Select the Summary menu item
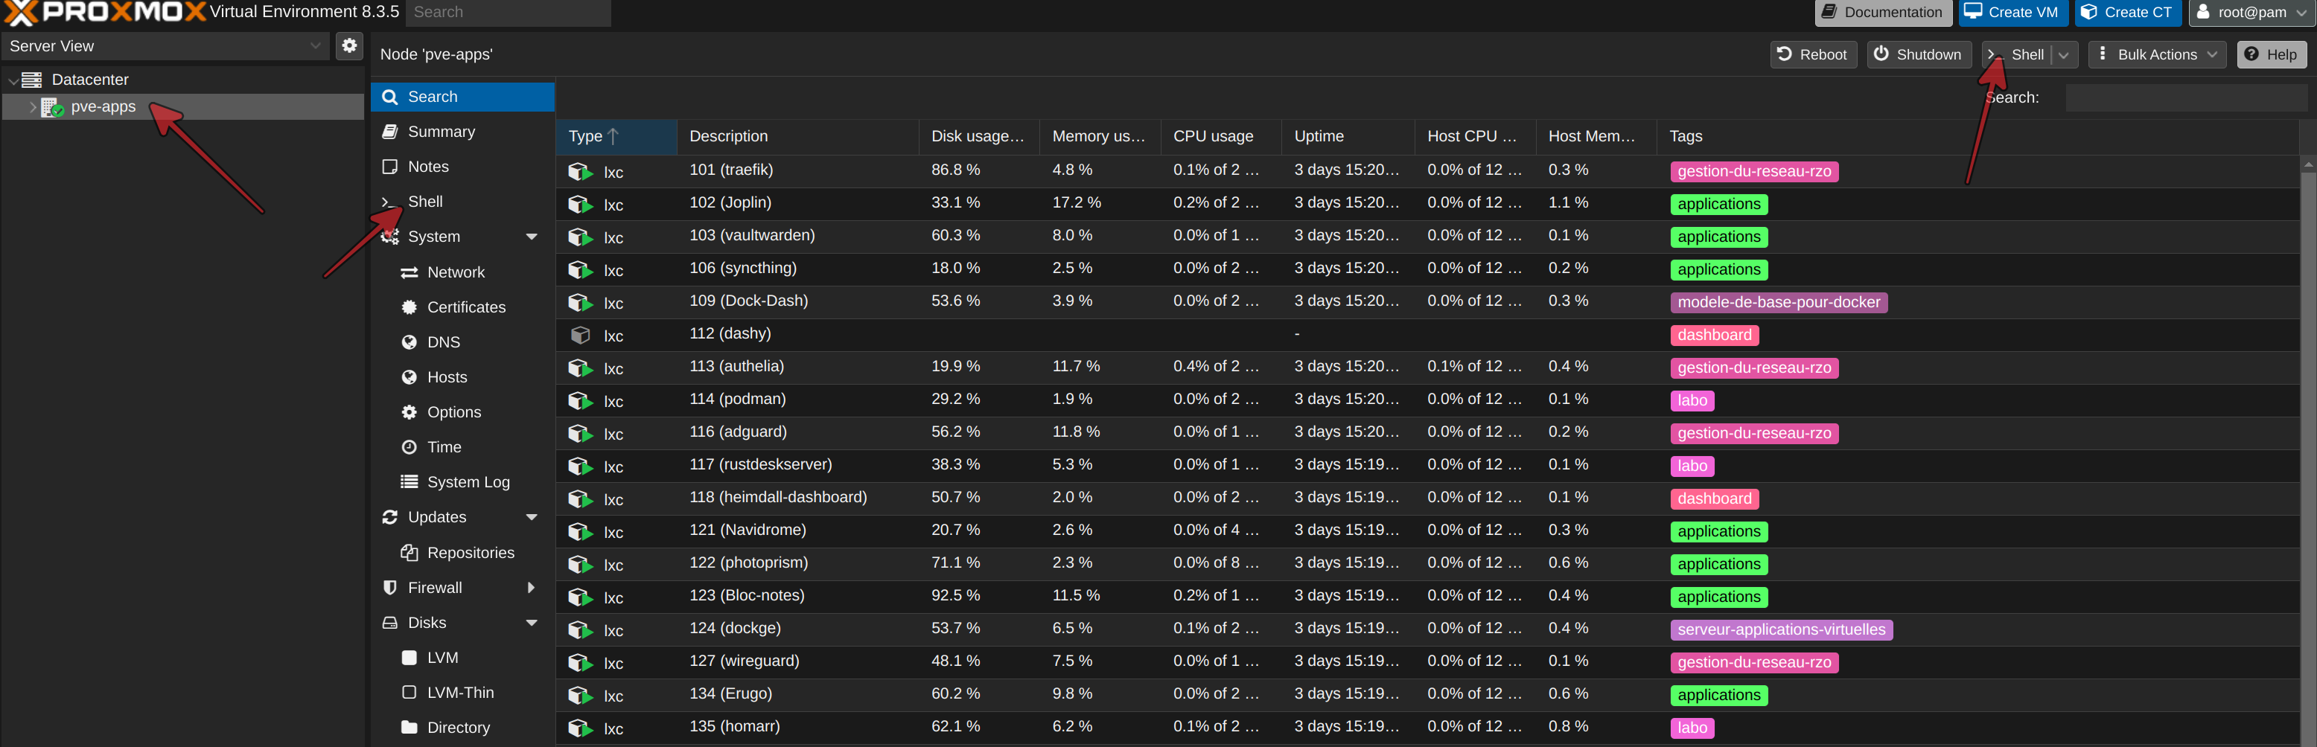 tap(441, 132)
